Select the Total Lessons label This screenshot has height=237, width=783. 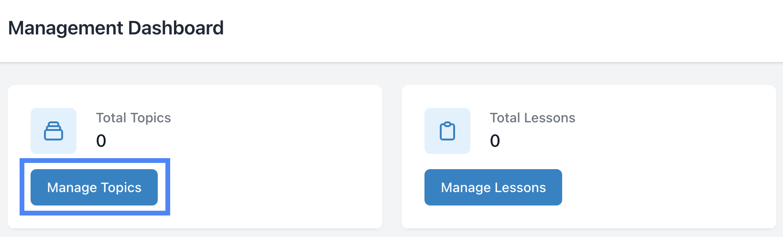532,118
